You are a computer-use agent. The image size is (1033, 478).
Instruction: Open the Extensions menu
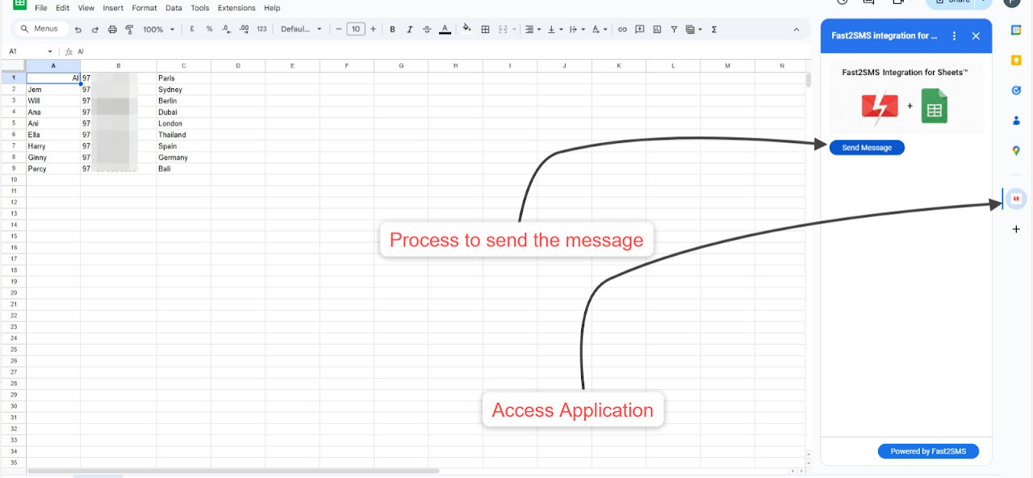pos(236,8)
